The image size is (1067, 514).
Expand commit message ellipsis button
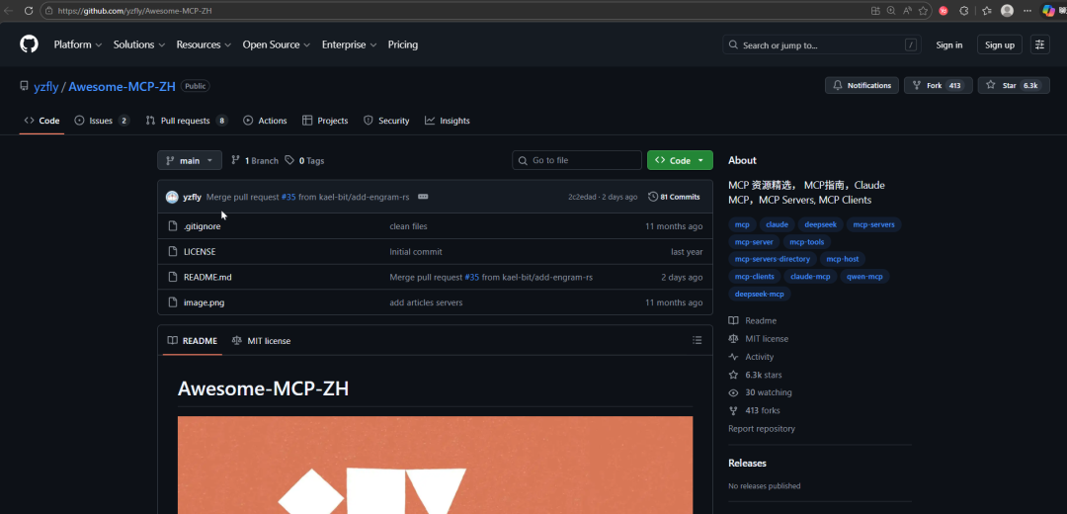423,197
